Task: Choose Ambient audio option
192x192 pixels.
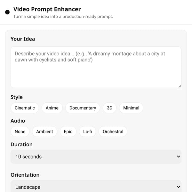Action: (44, 132)
